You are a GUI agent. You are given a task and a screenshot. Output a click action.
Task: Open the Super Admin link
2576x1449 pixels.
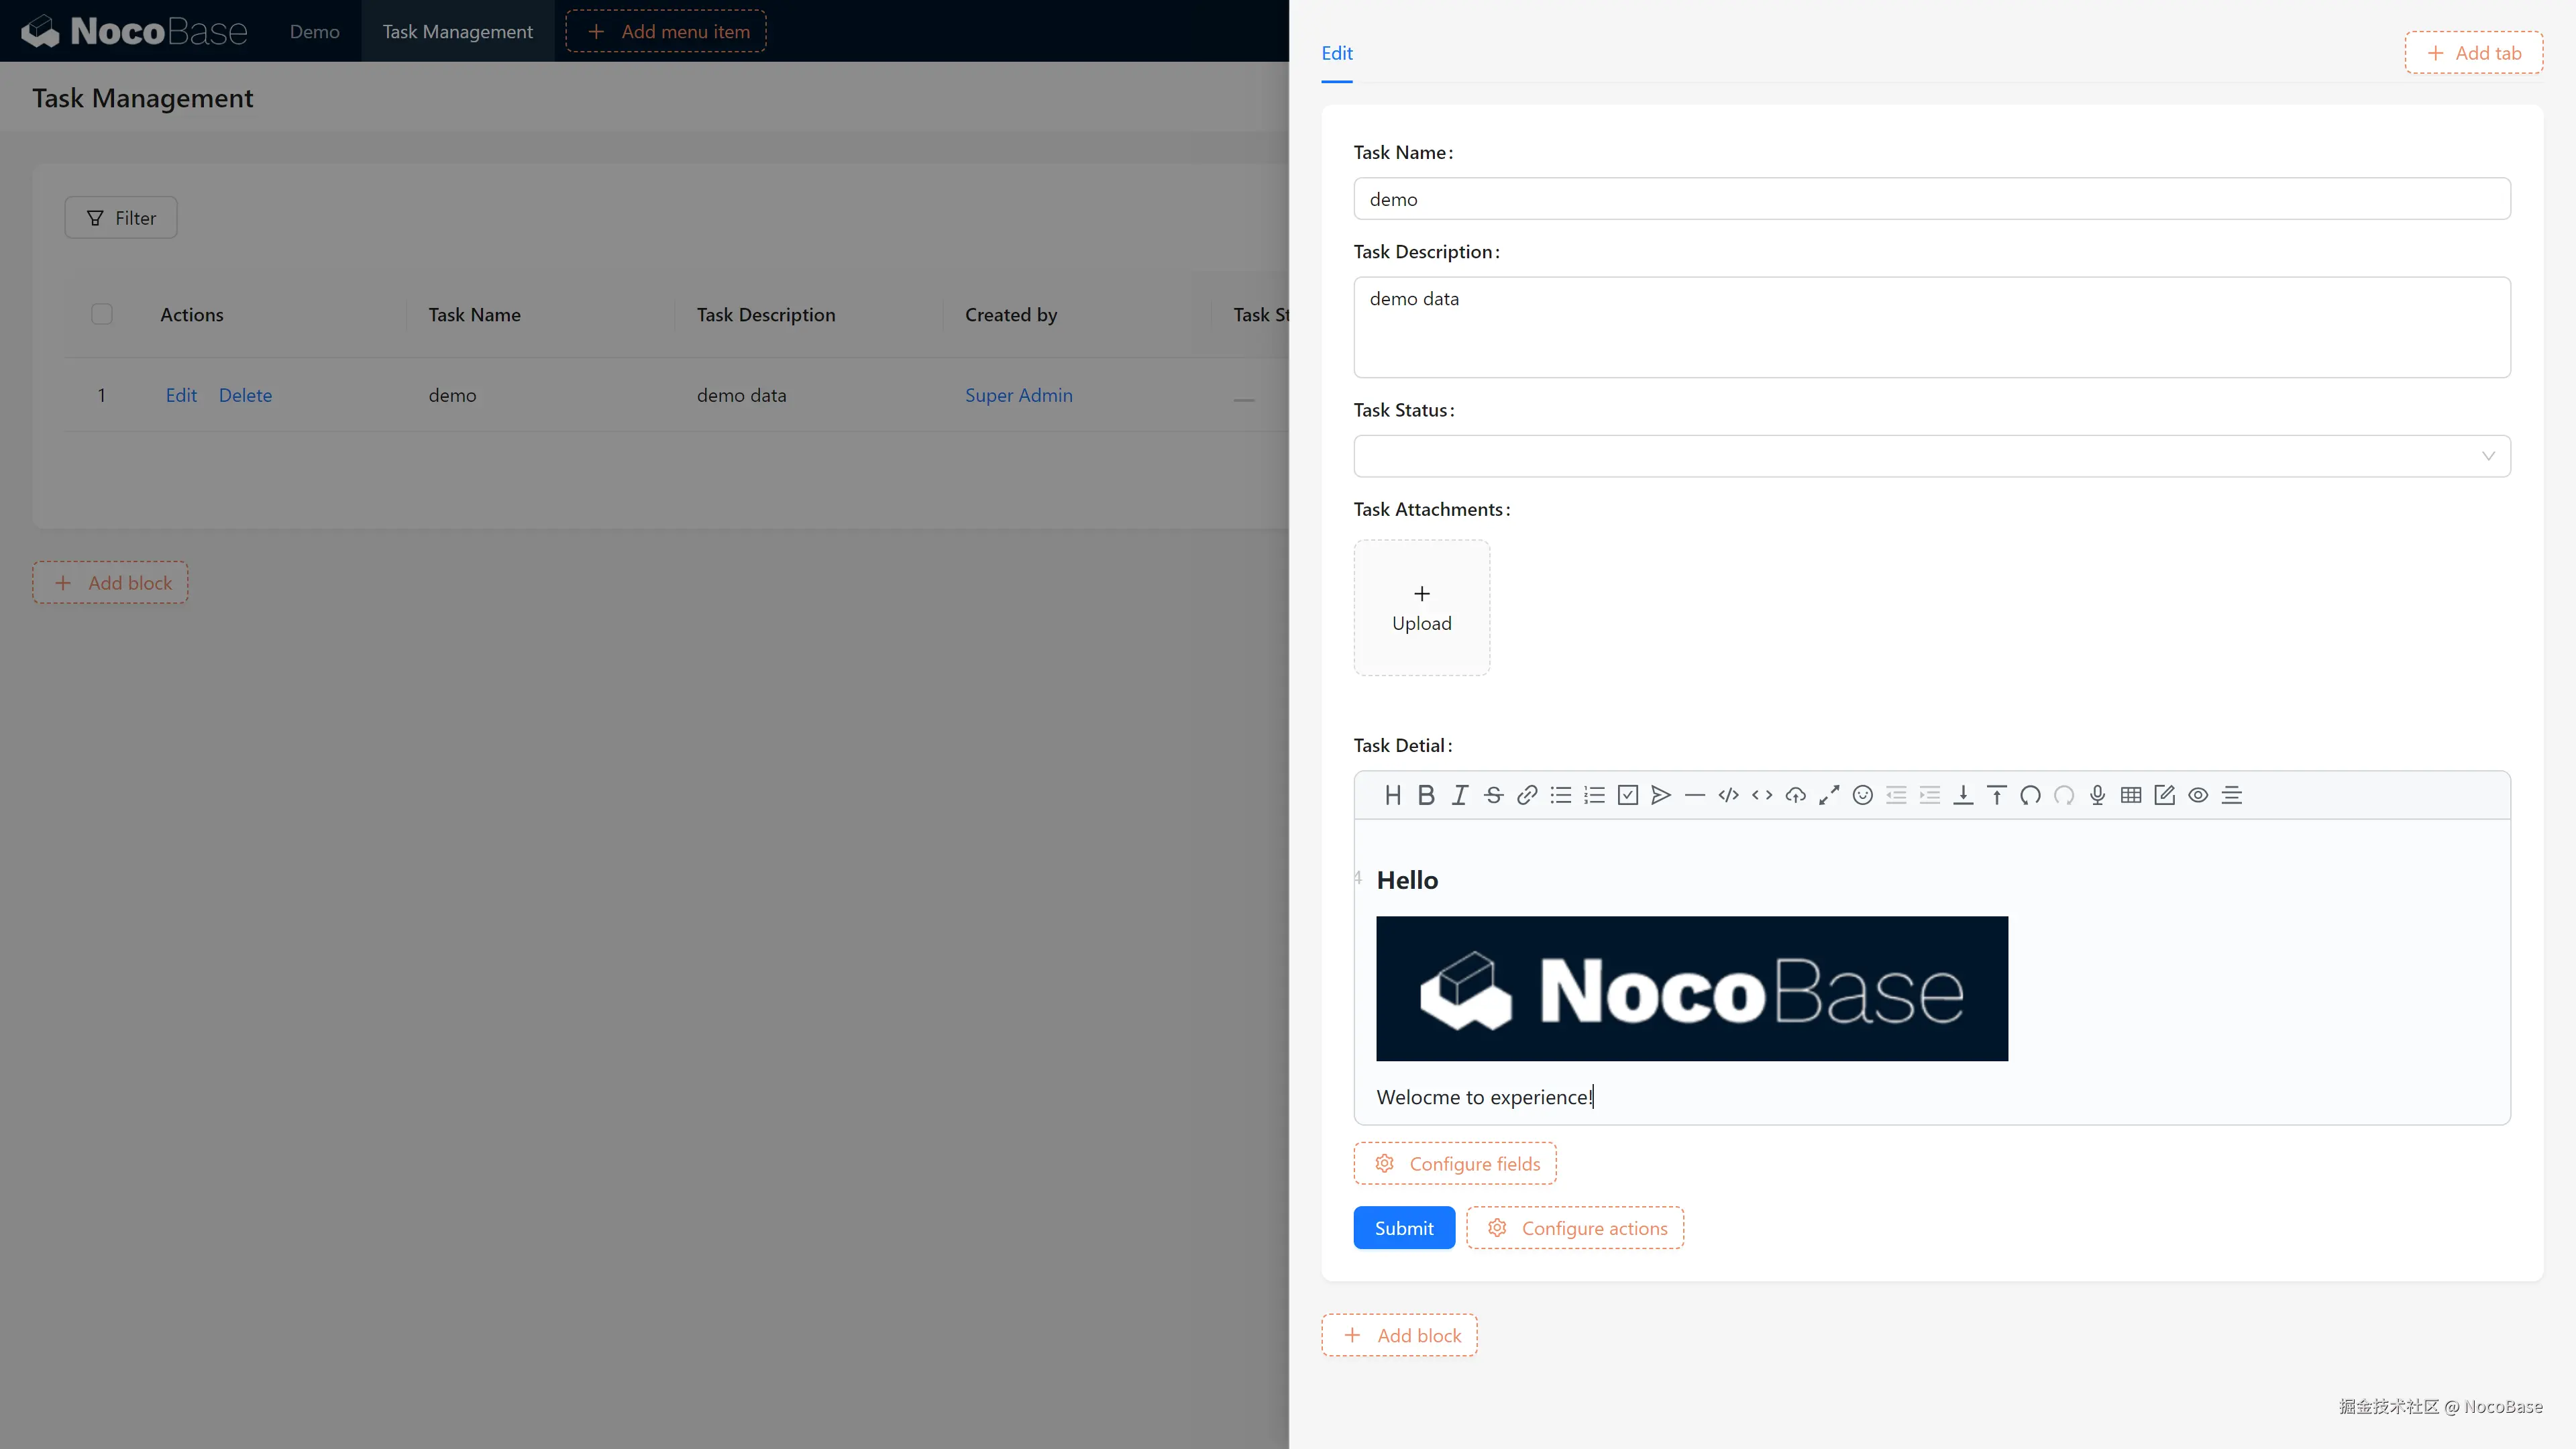point(1018,395)
